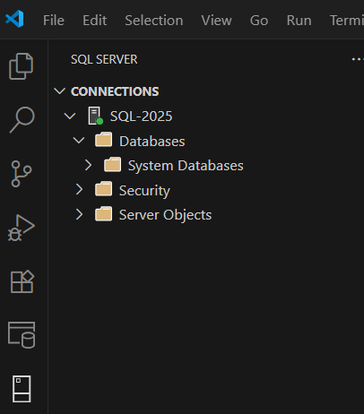Viewport: 364px width, 414px height.
Task: Expand the System Databases folder
Action: click(x=88, y=165)
